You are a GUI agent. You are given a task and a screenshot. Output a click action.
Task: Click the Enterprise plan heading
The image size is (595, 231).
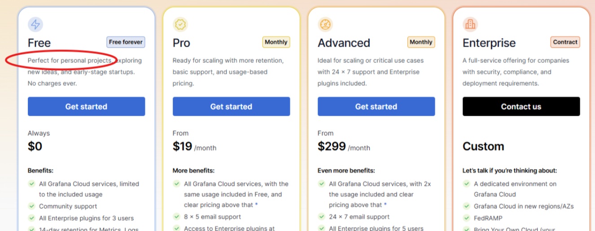489,43
